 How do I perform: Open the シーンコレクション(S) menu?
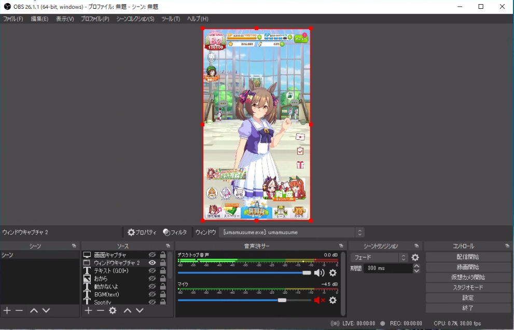(x=135, y=19)
